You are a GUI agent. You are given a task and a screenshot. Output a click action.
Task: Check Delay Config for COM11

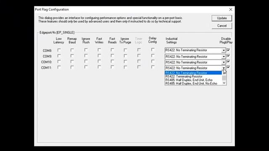click(153, 67)
